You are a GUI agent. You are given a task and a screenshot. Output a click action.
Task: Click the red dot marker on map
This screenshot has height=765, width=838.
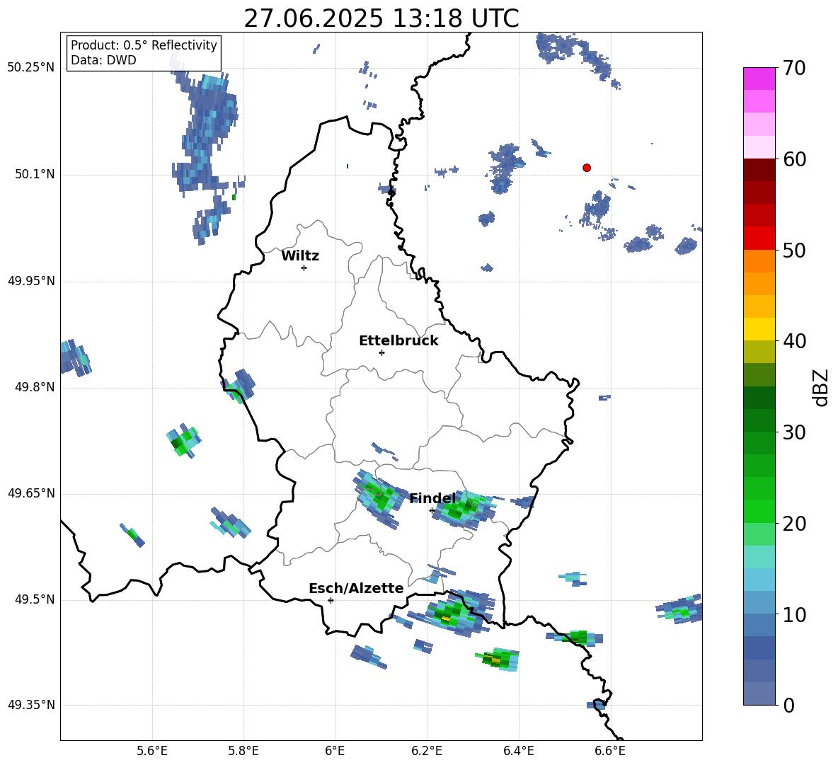pyautogui.click(x=587, y=168)
